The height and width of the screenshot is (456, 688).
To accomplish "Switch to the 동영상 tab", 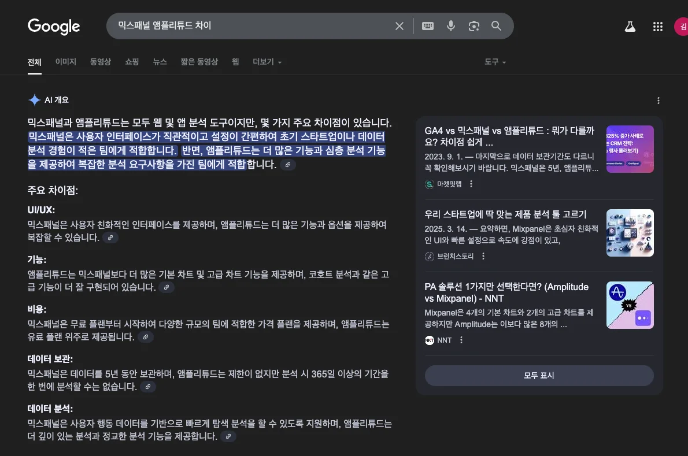I will pos(101,62).
